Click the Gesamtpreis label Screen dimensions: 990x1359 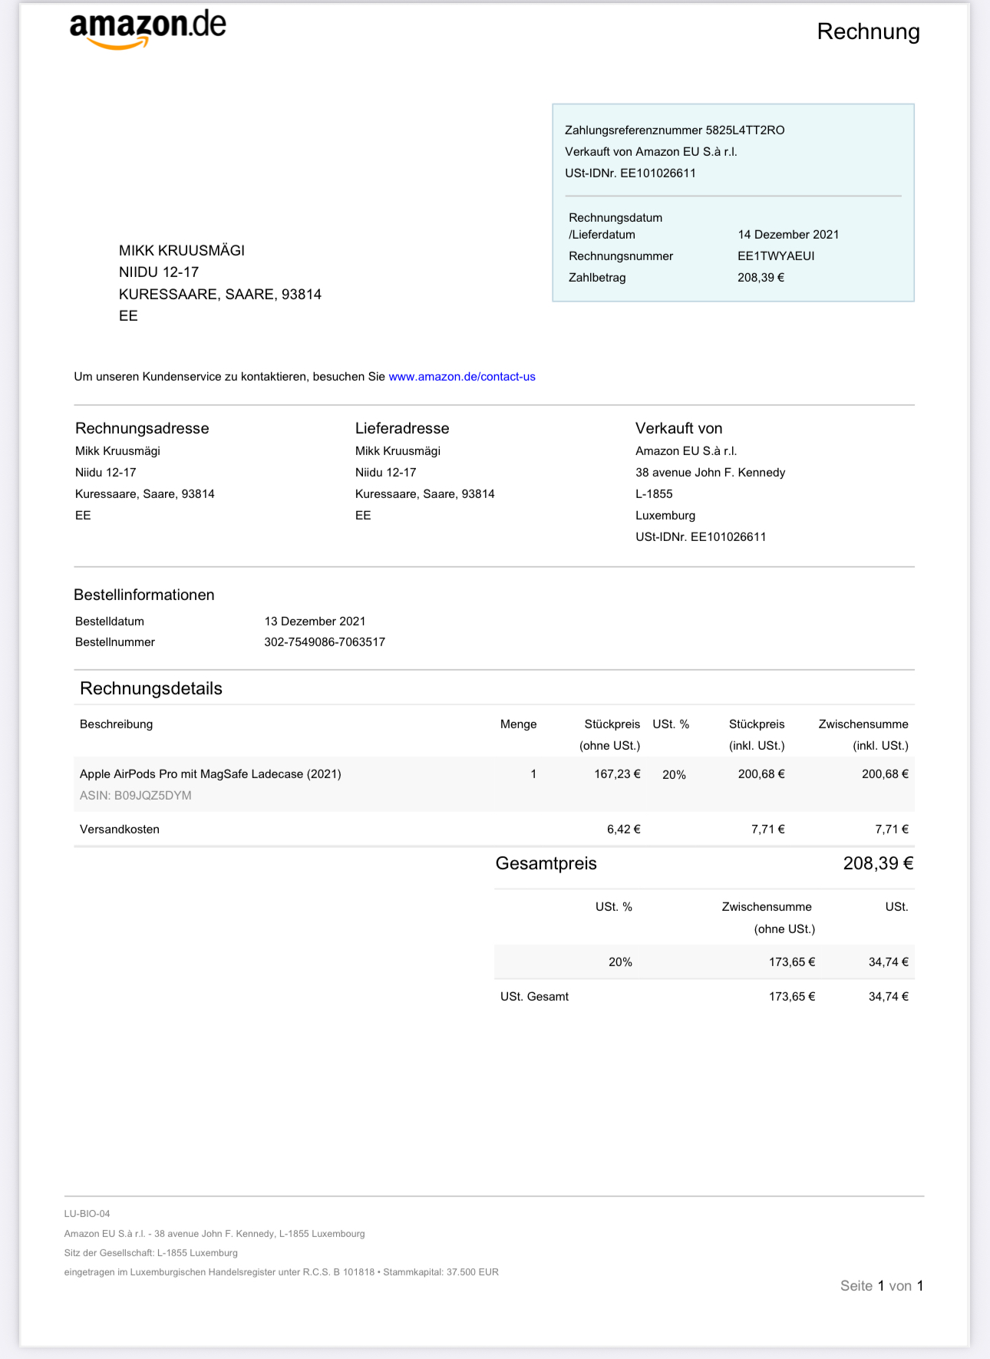(x=546, y=863)
